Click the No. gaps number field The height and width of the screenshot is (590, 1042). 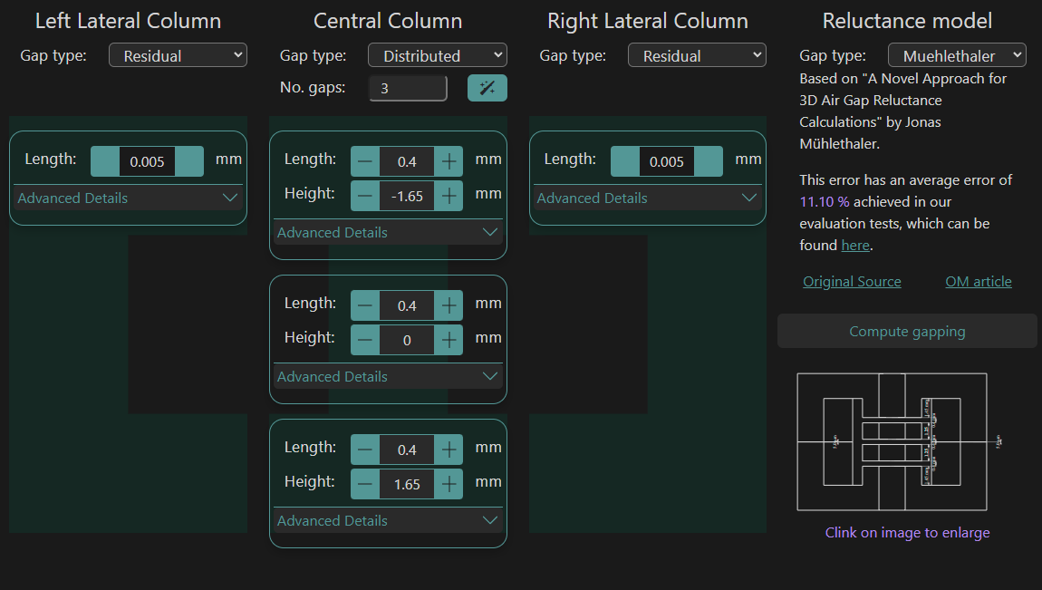[408, 88]
